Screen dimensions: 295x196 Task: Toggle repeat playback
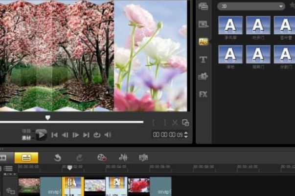[97, 135]
